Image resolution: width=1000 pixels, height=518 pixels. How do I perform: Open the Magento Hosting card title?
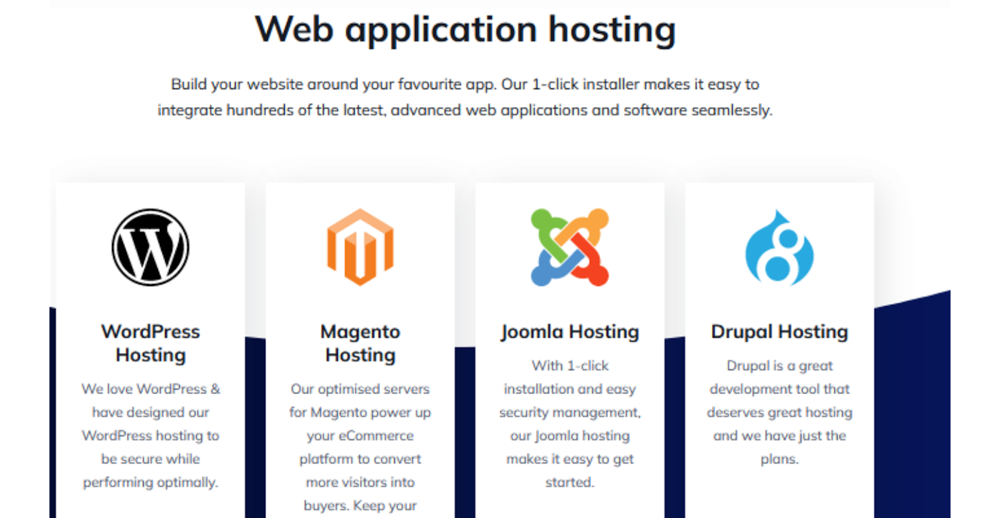360,343
